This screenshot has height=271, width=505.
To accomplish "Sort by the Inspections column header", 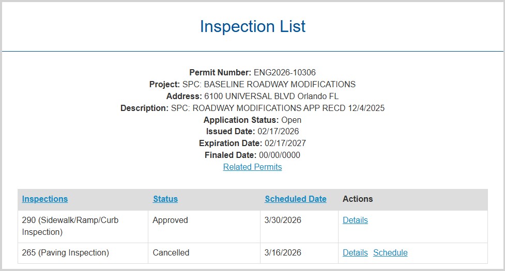I will pyautogui.click(x=45, y=199).
